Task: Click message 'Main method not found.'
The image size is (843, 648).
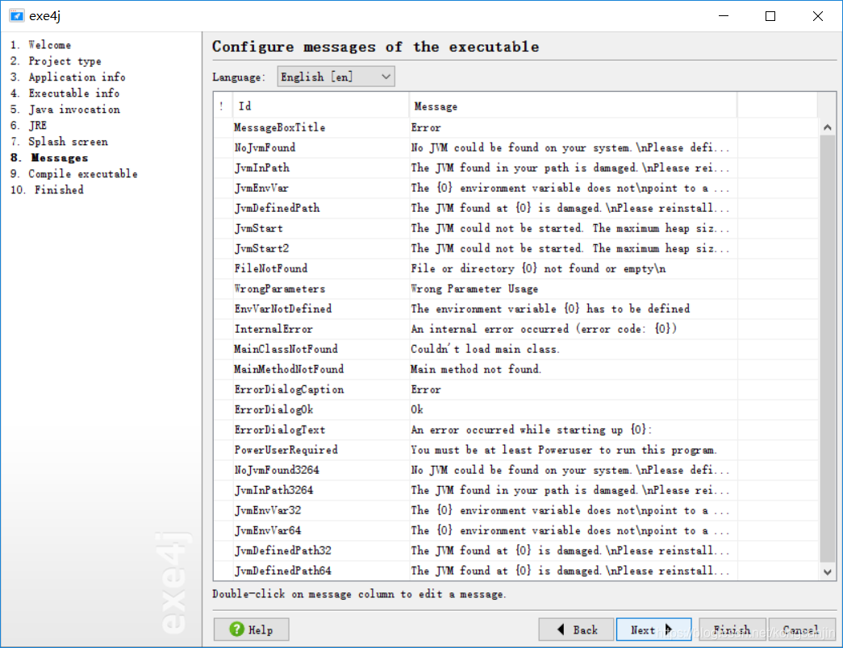Action: pyautogui.click(x=476, y=370)
